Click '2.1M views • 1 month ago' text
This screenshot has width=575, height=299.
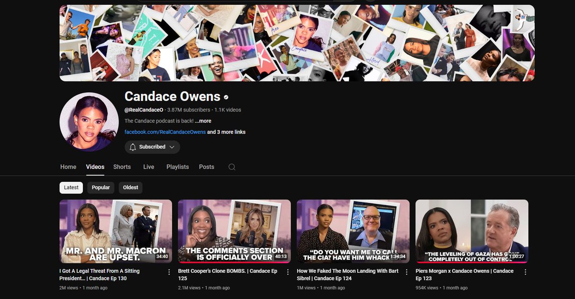[204, 288]
